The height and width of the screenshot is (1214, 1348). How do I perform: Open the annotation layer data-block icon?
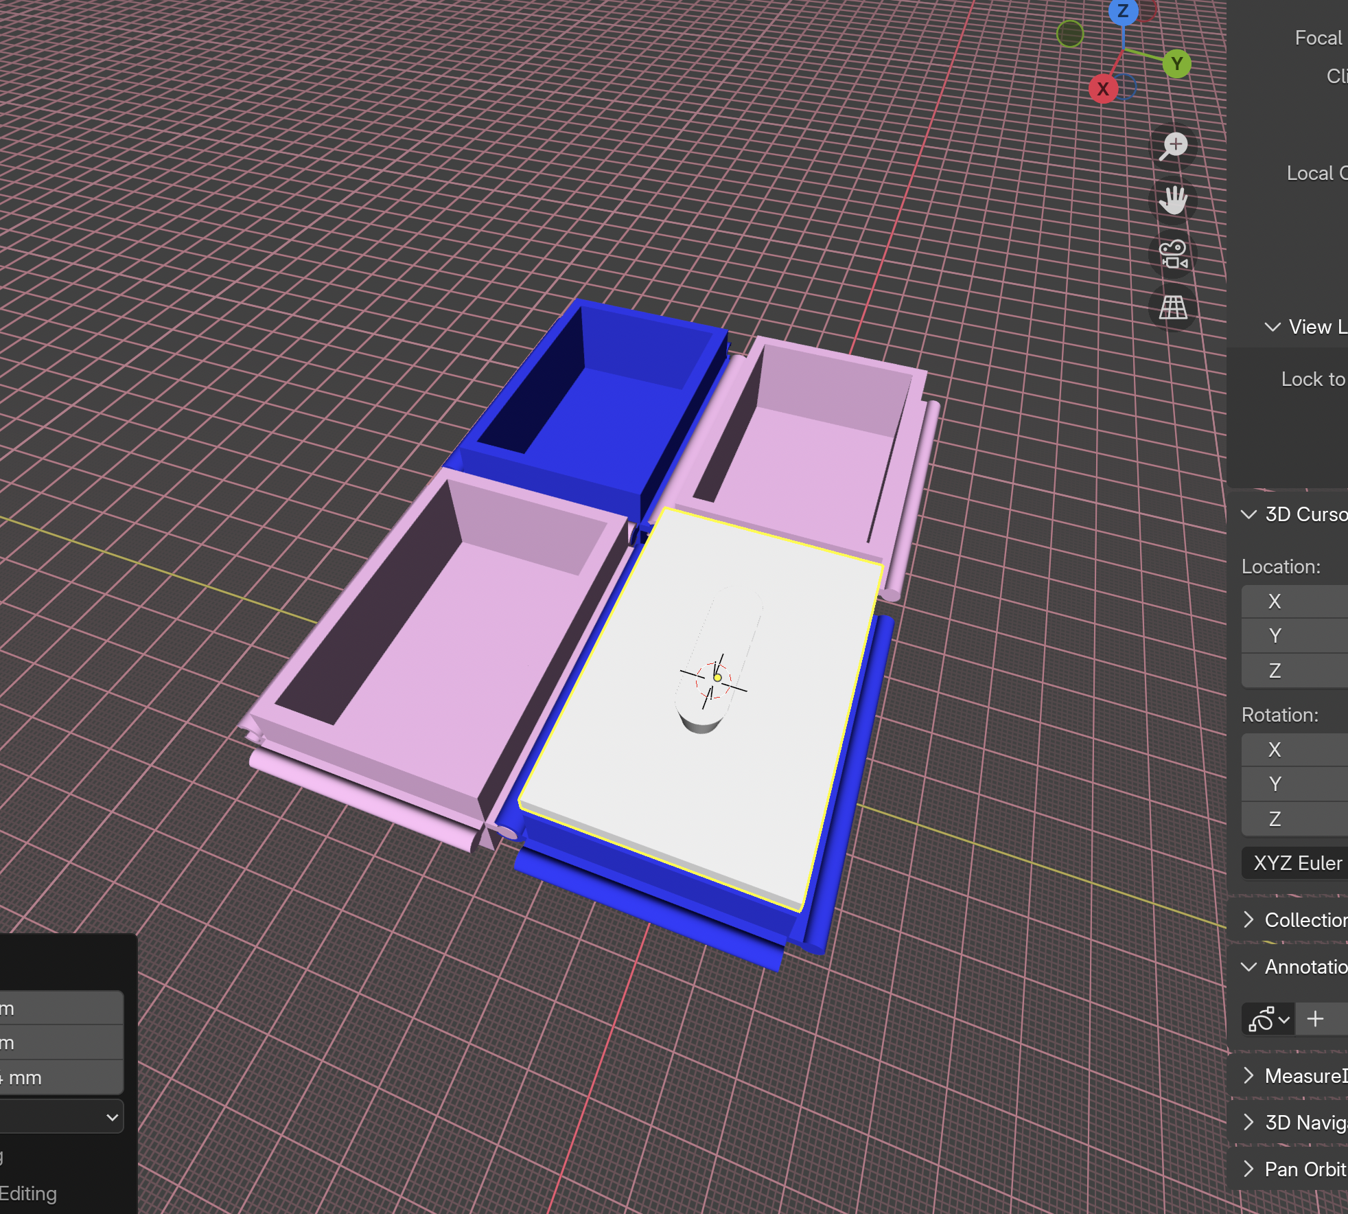coord(1267,1019)
